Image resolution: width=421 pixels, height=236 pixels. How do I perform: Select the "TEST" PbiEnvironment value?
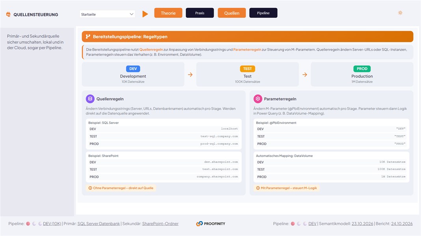click(400, 136)
